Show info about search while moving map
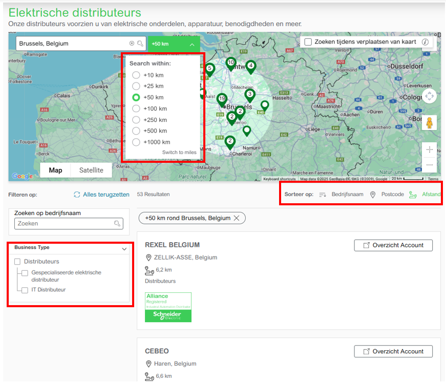This screenshot has height=384, width=446. [x=425, y=42]
